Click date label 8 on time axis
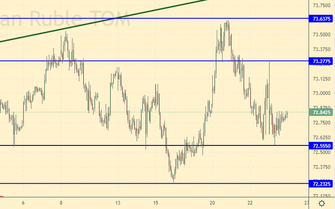The width and height of the screenshot is (335, 209). pyautogui.click(x=61, y=203)
